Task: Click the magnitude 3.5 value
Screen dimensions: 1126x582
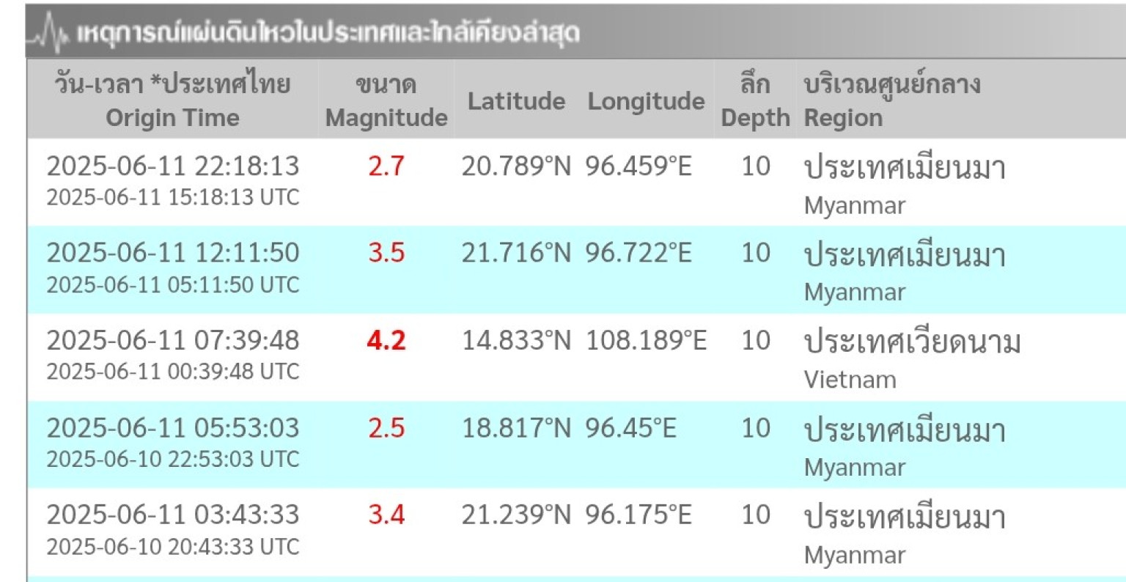Action: point(386,253)
